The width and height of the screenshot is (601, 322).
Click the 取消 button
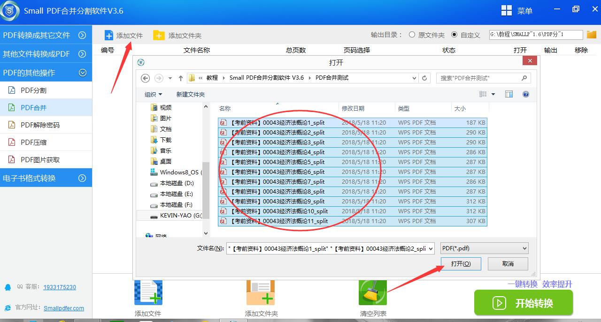(508, 264)
